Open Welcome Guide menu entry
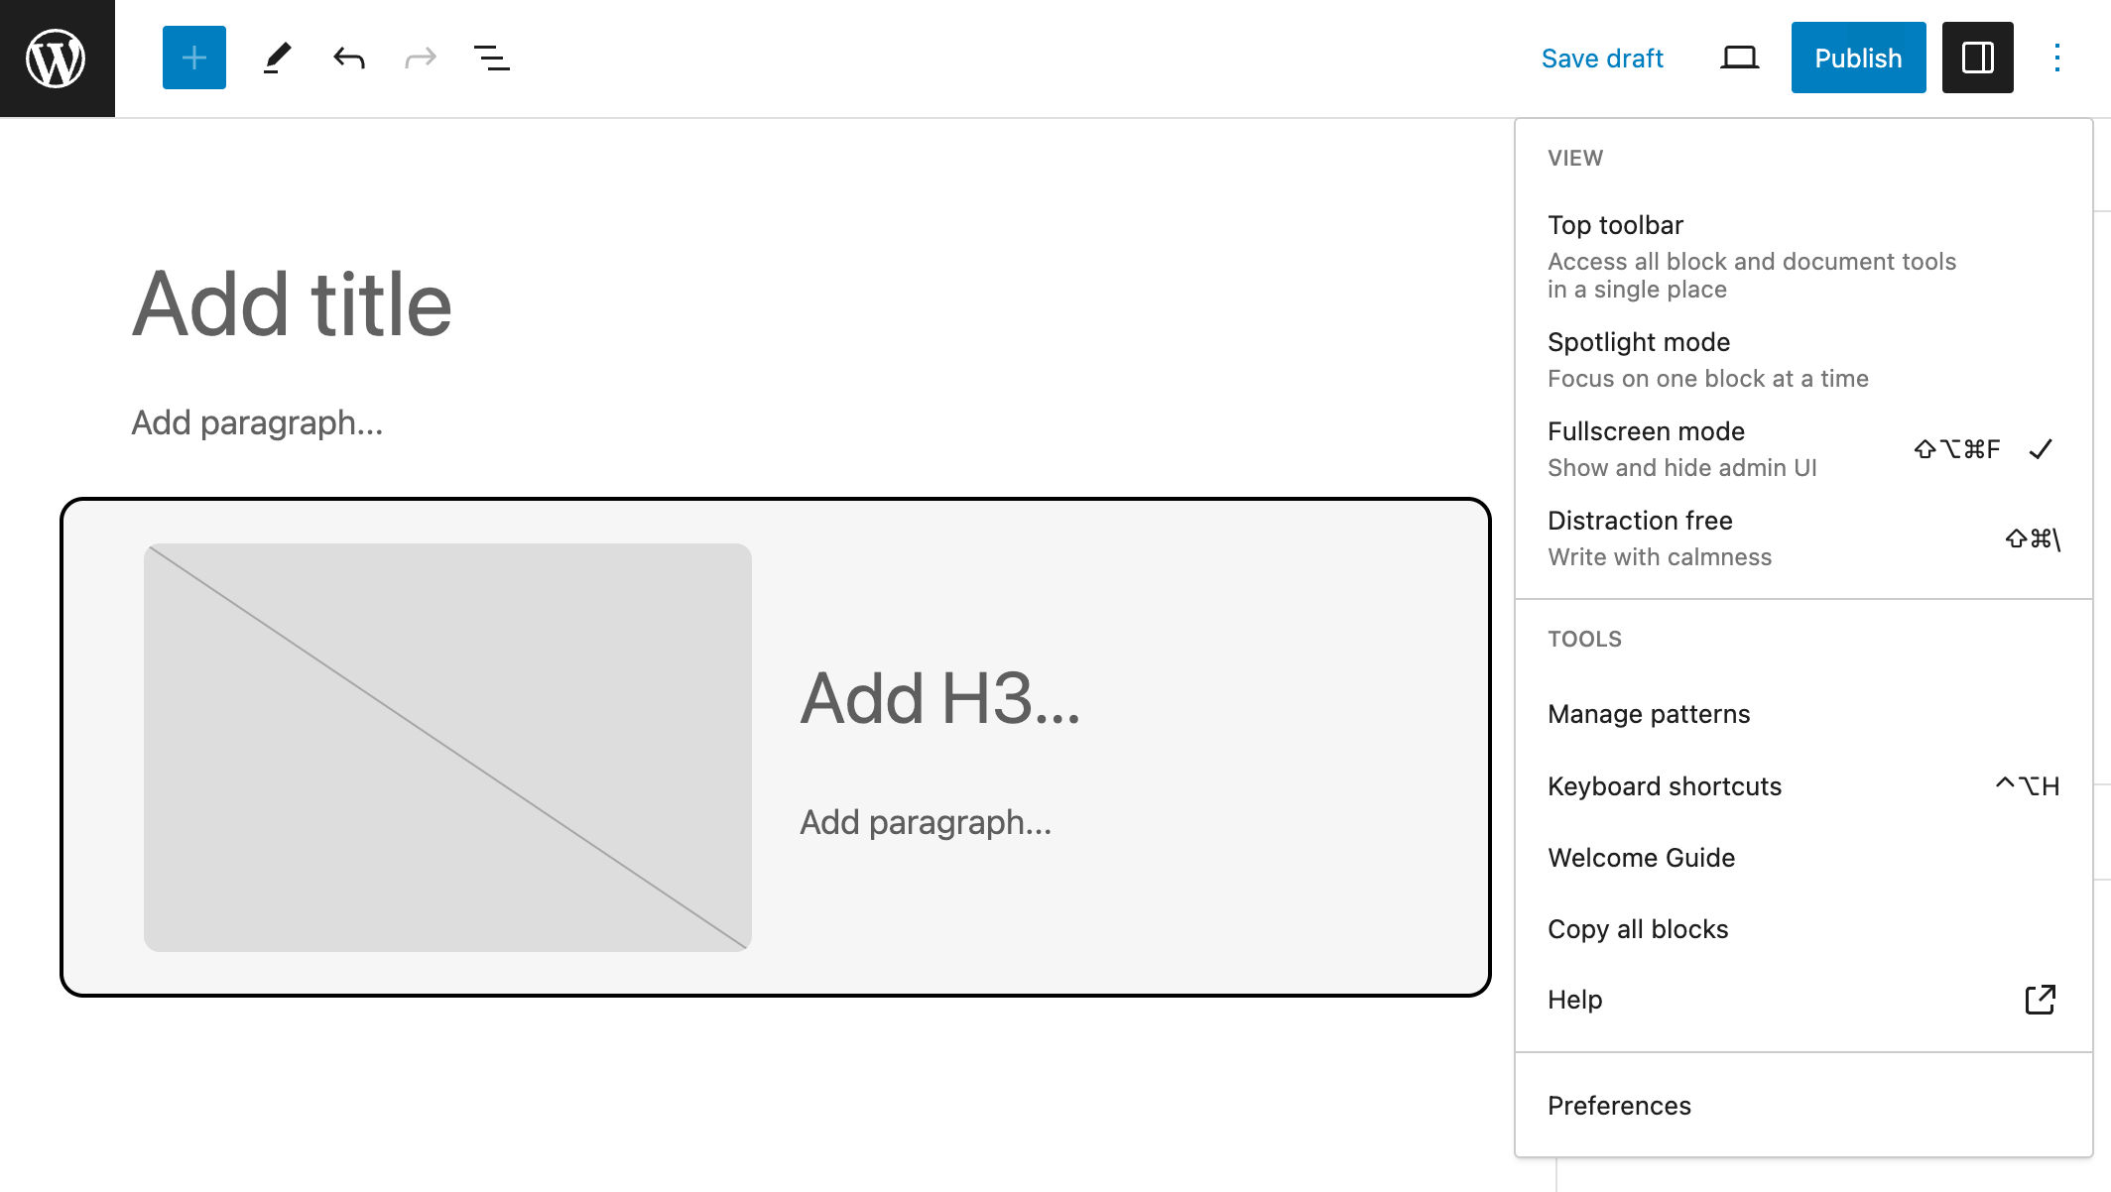2111x1192 pixels. [x=1641, y=857]
